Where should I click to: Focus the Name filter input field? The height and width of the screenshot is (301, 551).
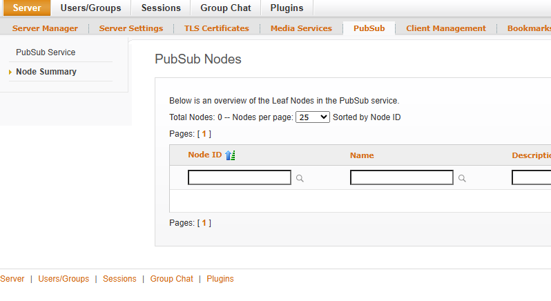402,178
